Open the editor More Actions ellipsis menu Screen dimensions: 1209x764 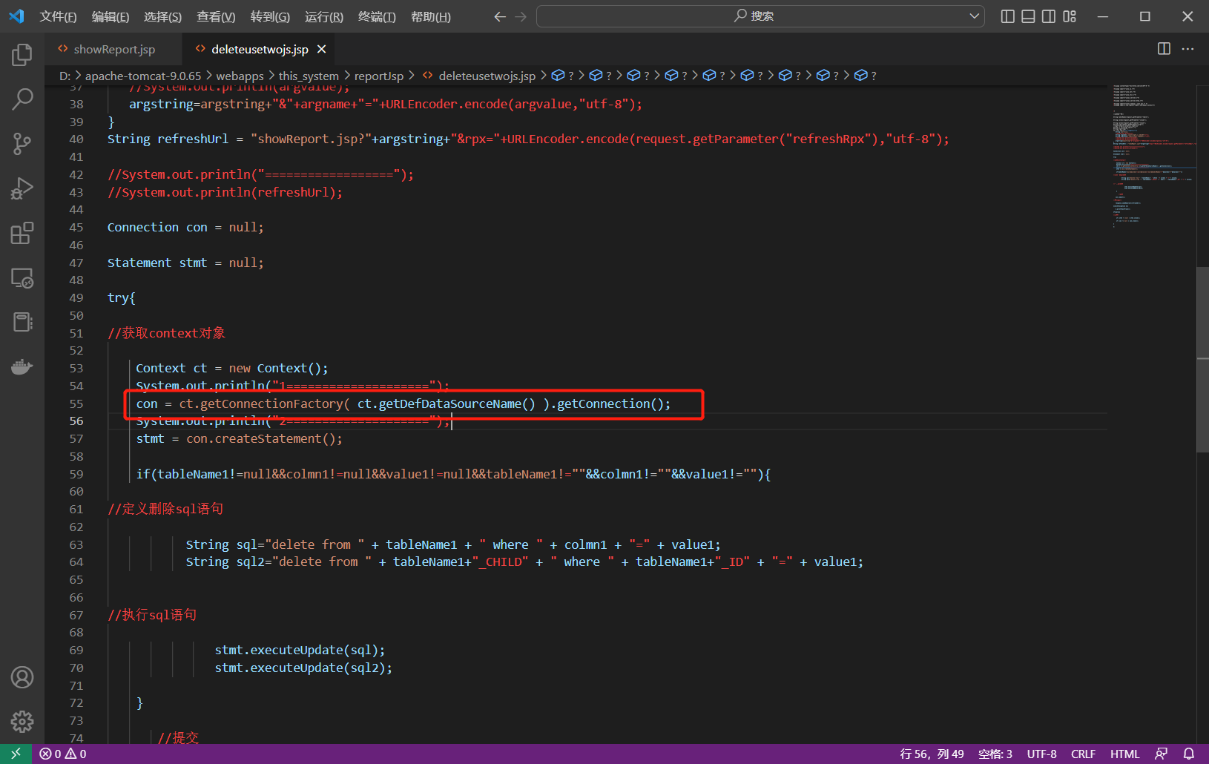1187,49
